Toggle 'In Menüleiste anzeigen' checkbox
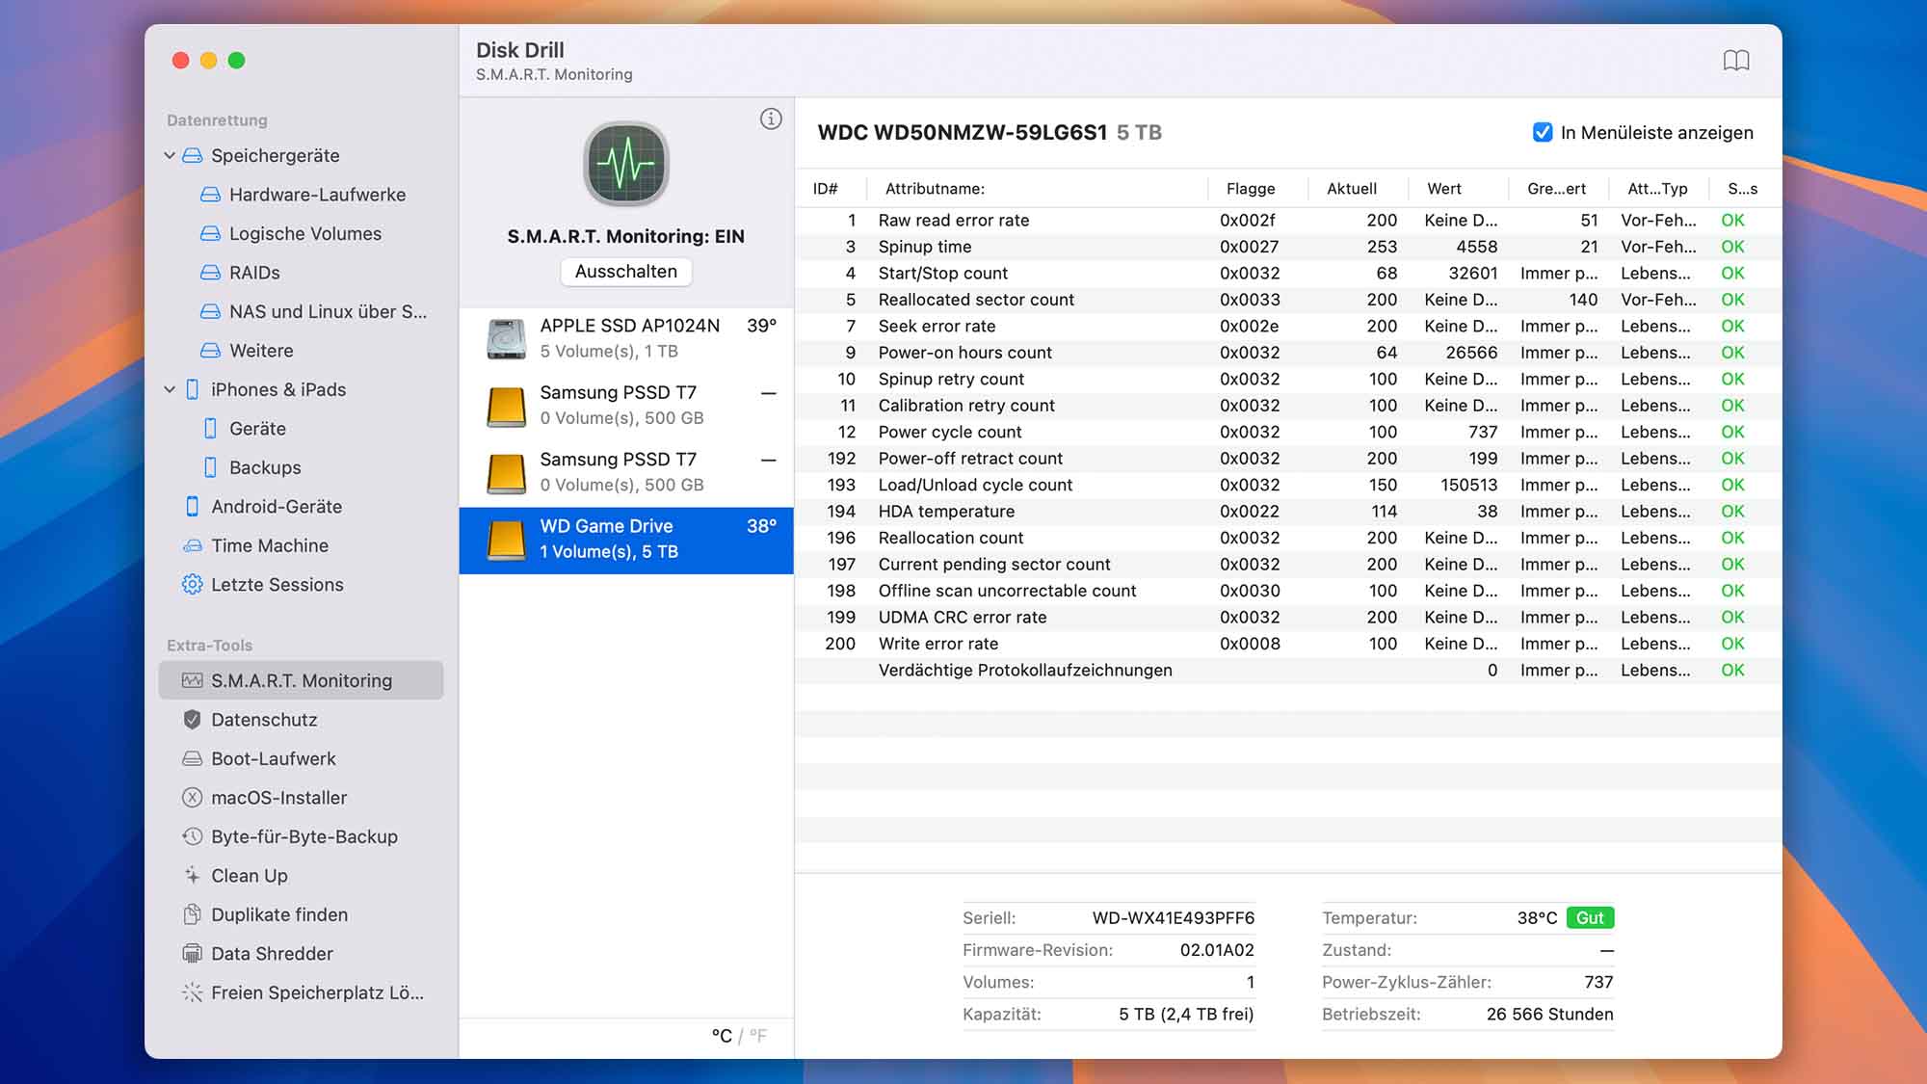 (1543, 133)
